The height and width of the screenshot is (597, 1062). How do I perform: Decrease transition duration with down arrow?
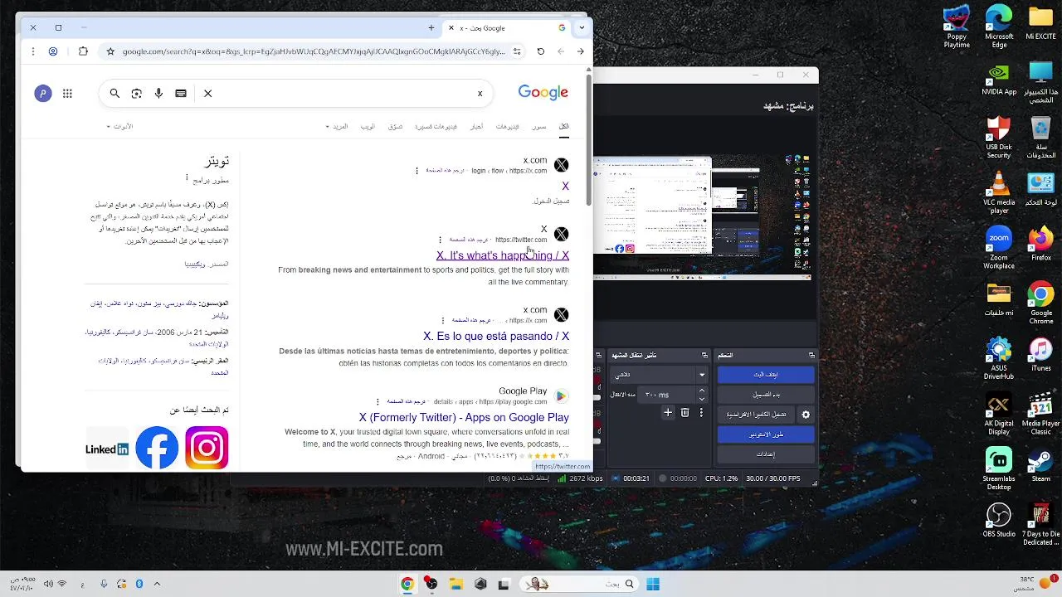coord(702,399)
